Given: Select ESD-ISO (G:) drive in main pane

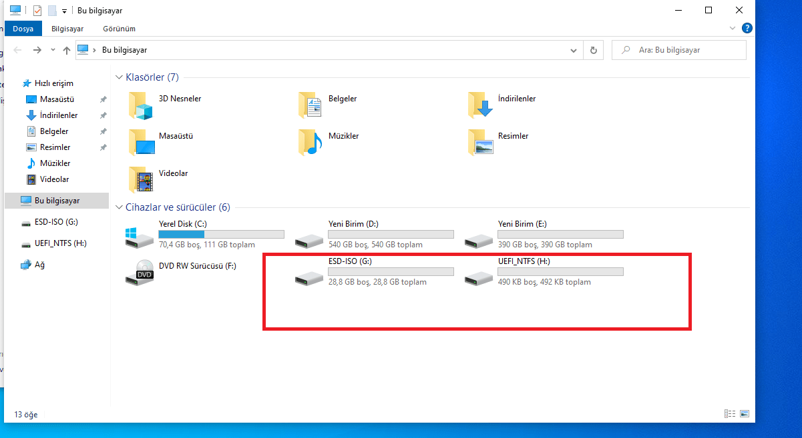Looking at the screenshot, I should [375, 272].
